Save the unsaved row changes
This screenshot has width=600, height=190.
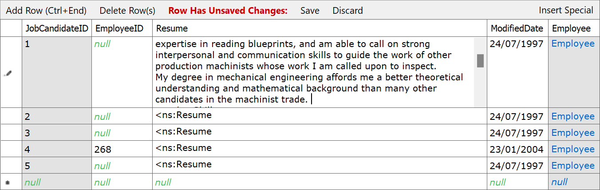click(x=310, y=10)
